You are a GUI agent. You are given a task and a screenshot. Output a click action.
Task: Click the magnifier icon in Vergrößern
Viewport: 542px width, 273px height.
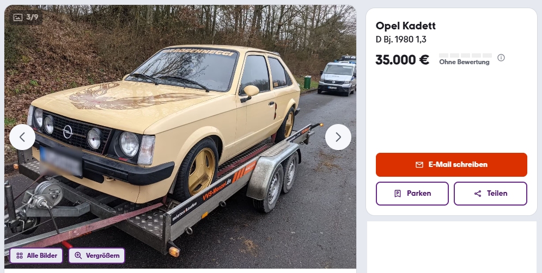click(78, 256)
